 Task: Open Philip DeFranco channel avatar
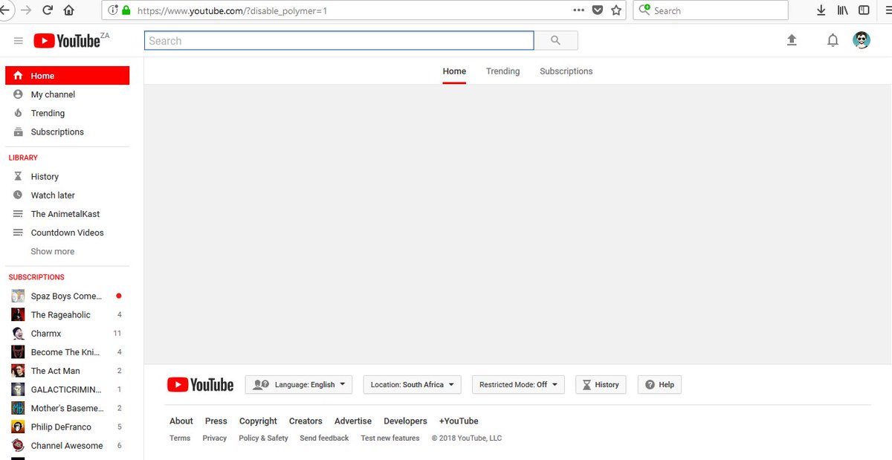click(18, 427)
